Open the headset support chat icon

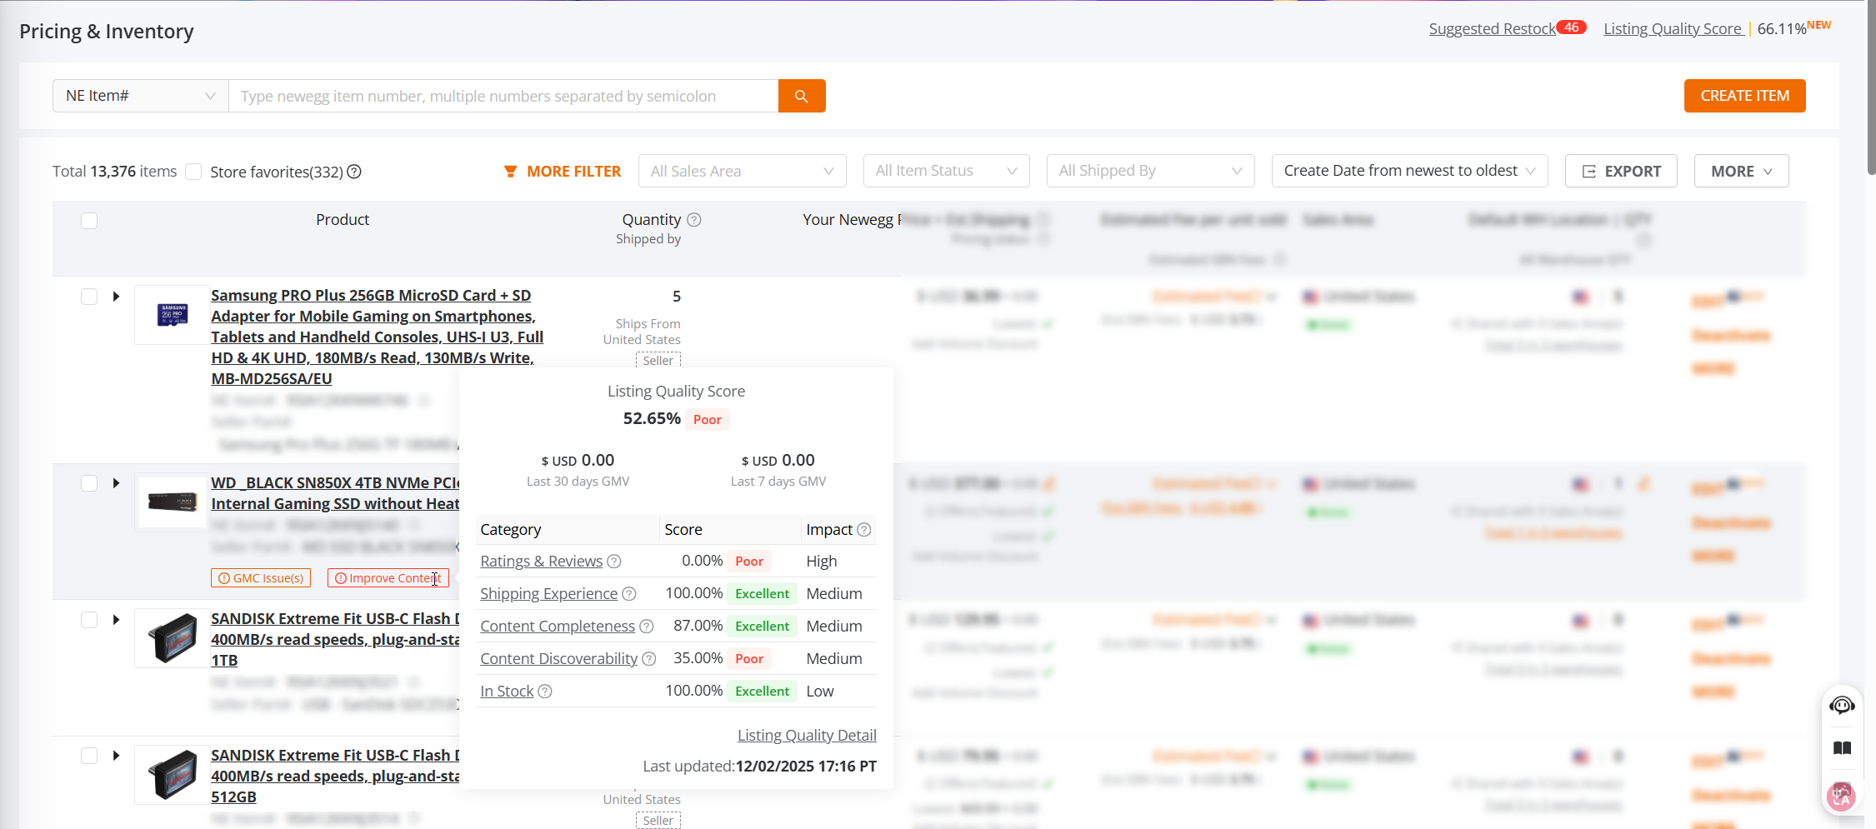click(1842, 706)
